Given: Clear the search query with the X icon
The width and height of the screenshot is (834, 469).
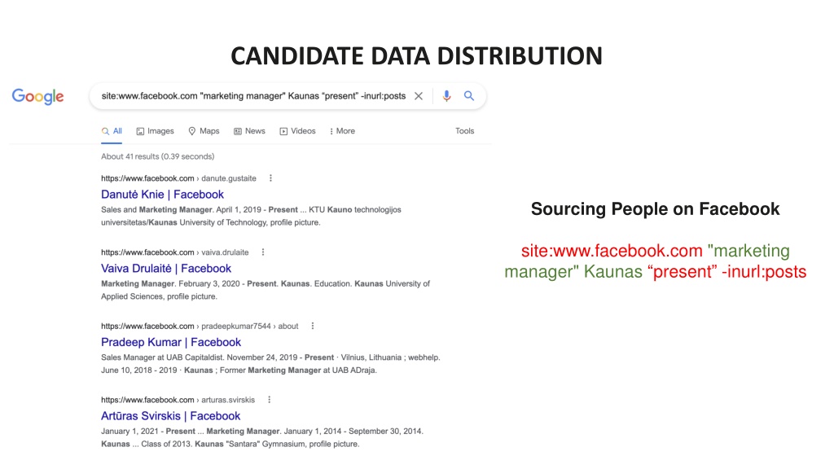Looking at the screenshot, I should pos(419,96).
